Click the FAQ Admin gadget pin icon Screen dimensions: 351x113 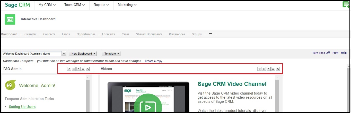coord(74,69)
